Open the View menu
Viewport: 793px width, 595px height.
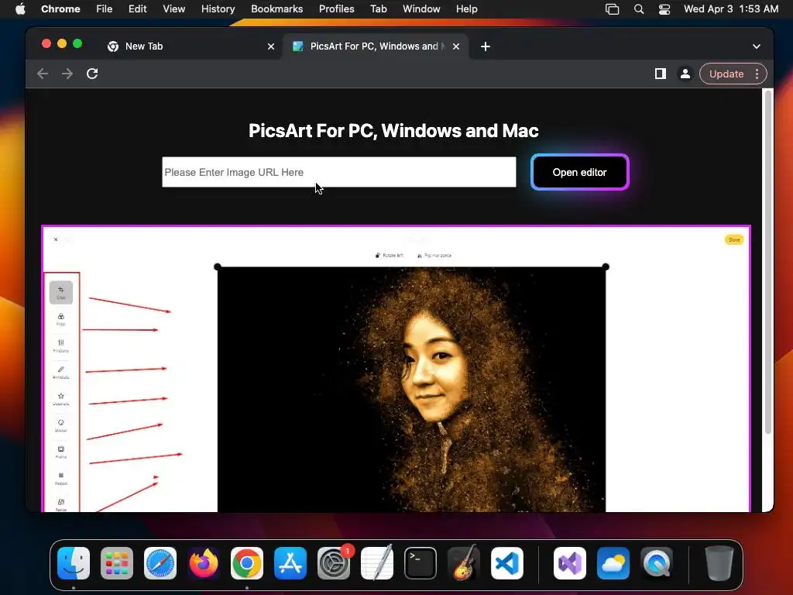tap(173, 9)
